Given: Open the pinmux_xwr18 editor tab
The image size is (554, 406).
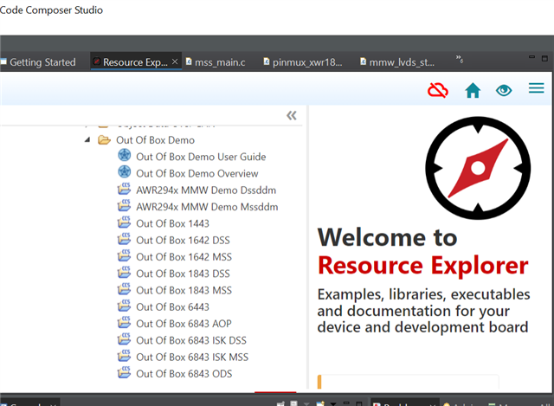Looking at the screenshot, I should point(303,62).
